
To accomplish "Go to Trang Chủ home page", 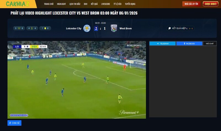I will [x=49, y=4].
